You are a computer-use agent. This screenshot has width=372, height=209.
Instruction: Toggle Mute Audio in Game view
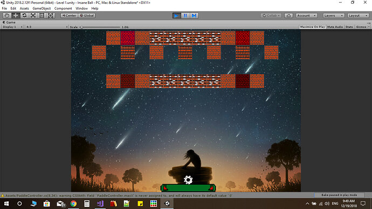coord(335,27)
